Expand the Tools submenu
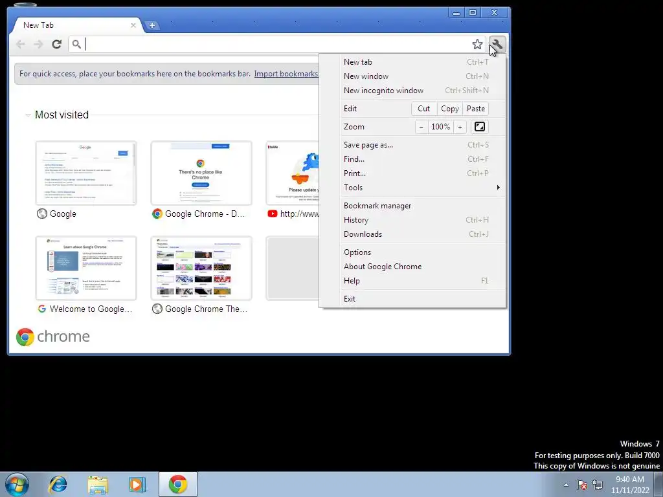This screenshot has width=663, height=497. (423, 188)
